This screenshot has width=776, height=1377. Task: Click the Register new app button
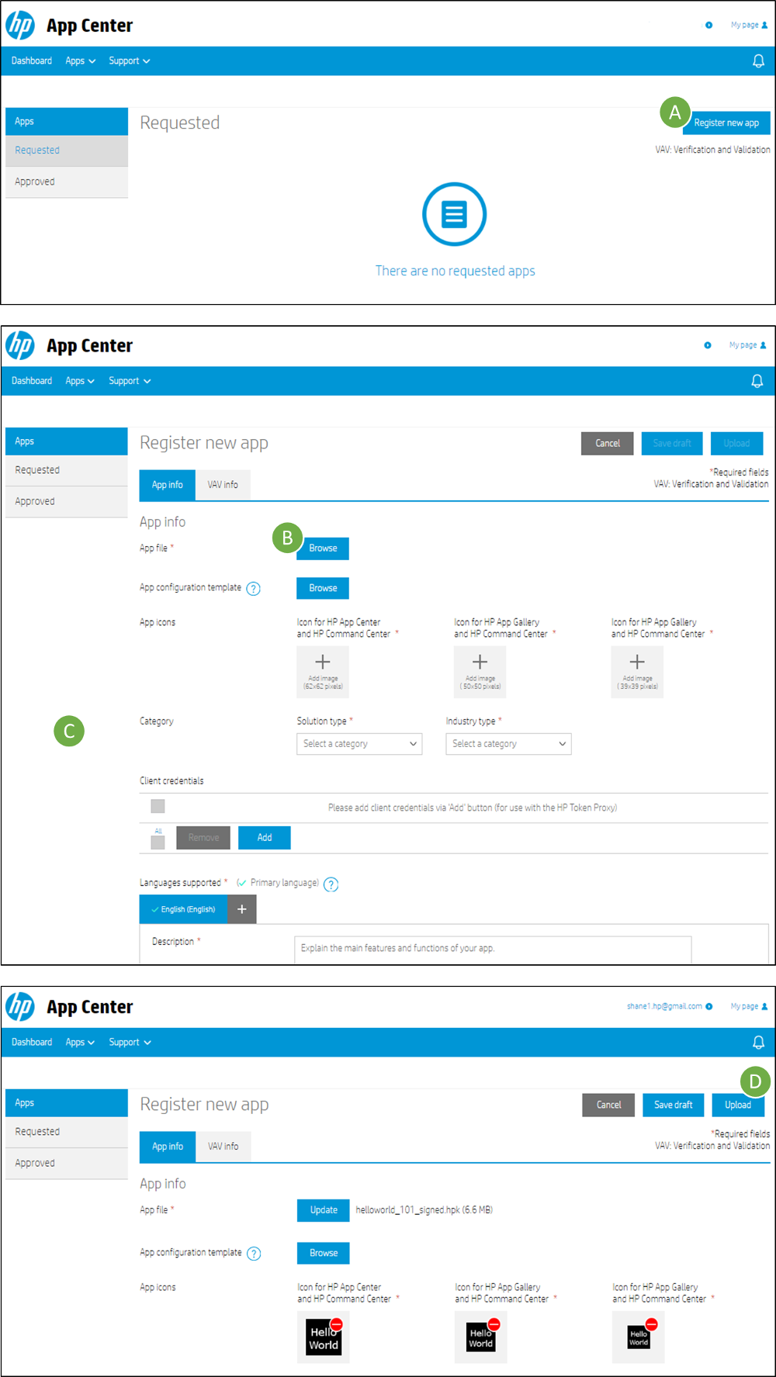pos(726,123)
